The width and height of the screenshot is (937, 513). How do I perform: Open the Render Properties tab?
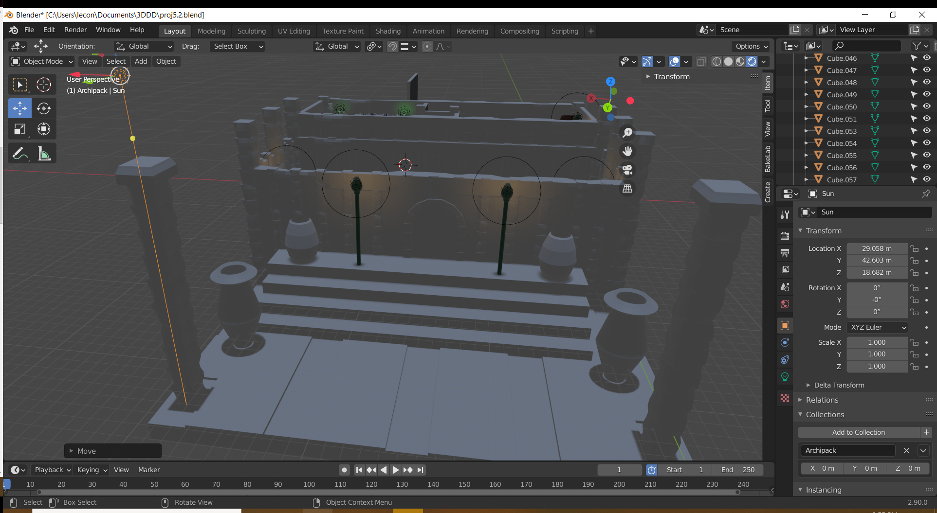[784, 235]
